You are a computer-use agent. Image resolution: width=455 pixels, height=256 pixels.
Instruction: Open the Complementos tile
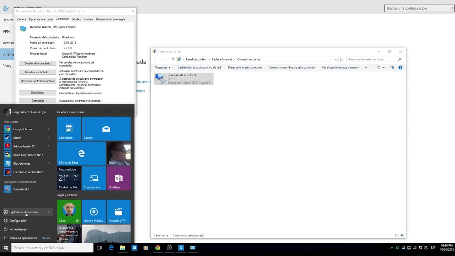tap(94, 178)
